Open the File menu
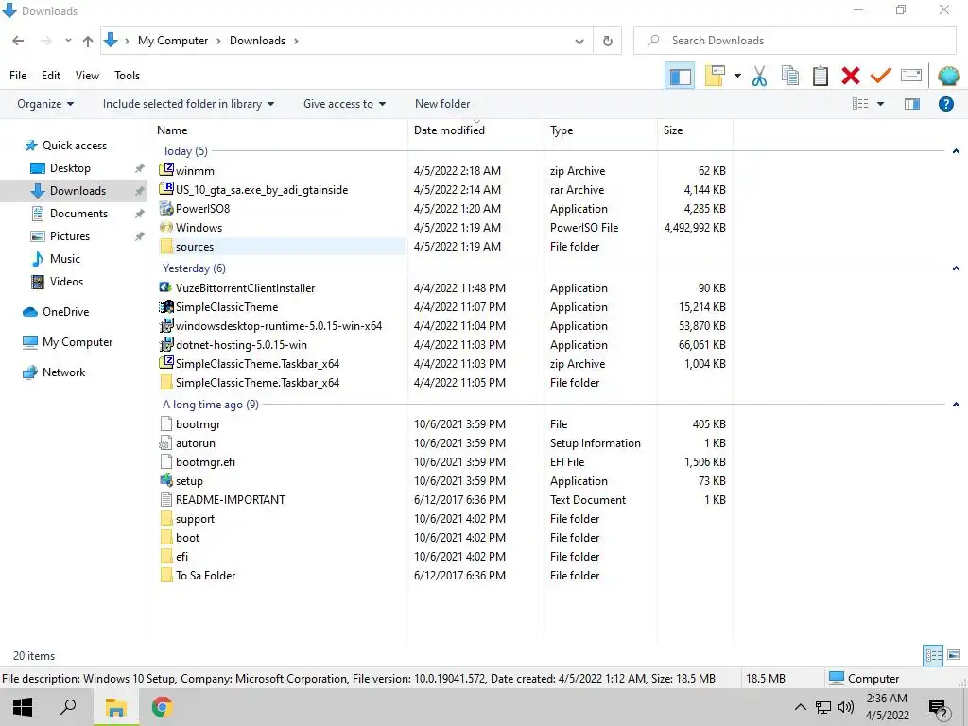 click(x=18, y=76)
